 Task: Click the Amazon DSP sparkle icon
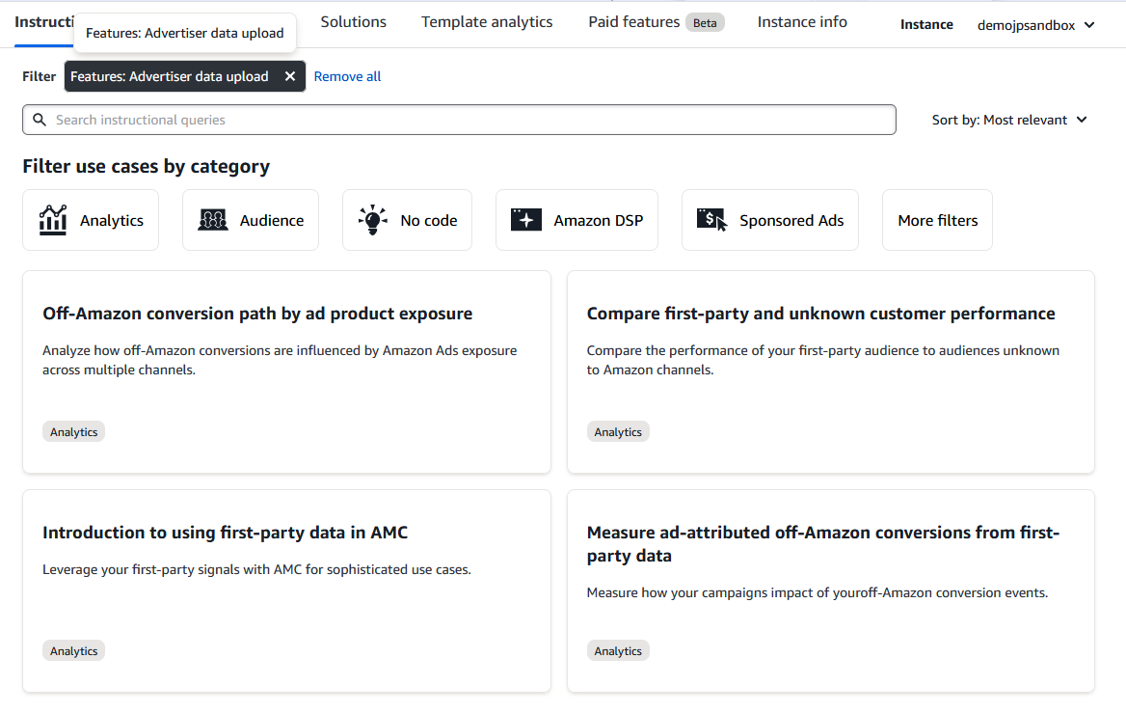tap(526, 220)
